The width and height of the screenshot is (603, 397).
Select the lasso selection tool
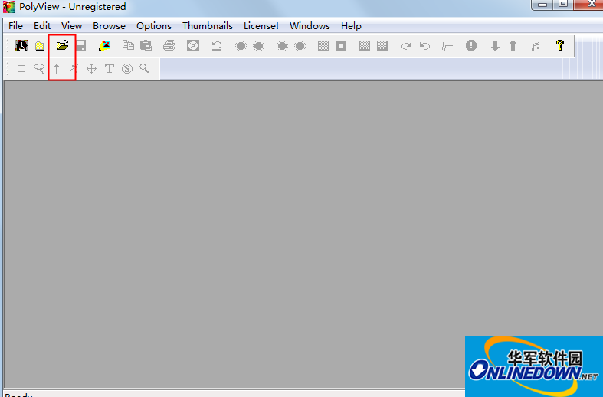[39, 69]
